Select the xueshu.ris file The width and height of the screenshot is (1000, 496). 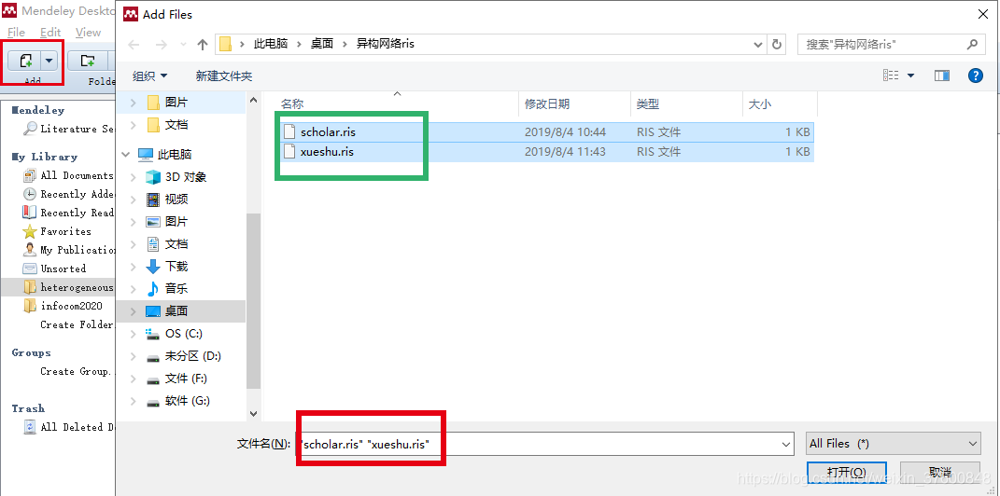[x=546, y=152]
